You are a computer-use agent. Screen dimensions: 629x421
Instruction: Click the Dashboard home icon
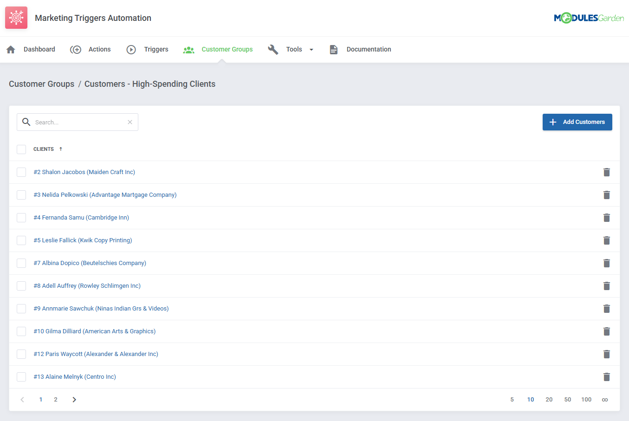tap(10, 49)
